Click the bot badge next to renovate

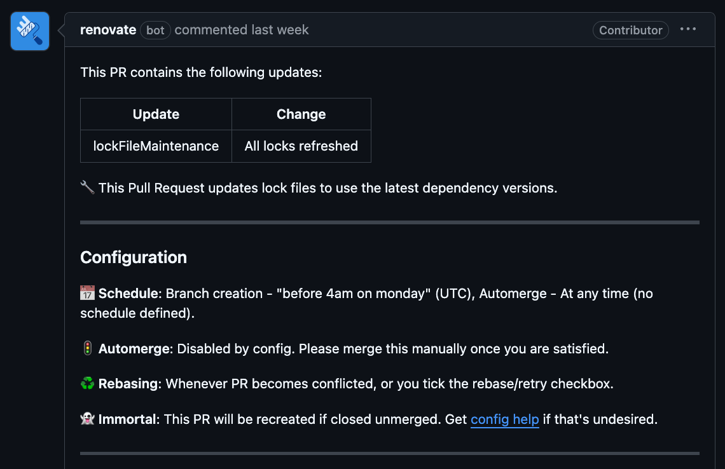[x=156, y=30]
